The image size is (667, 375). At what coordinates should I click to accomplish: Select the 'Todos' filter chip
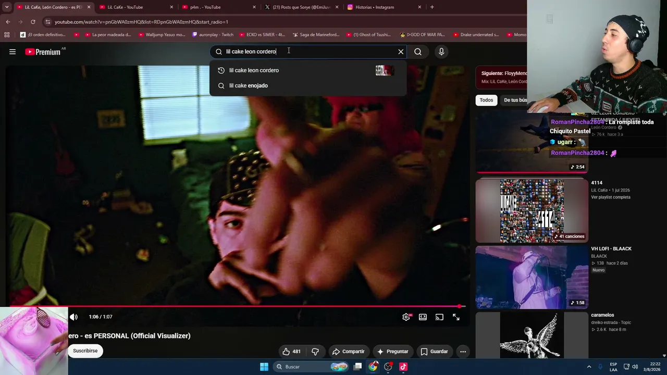click(x=486, y=100)
